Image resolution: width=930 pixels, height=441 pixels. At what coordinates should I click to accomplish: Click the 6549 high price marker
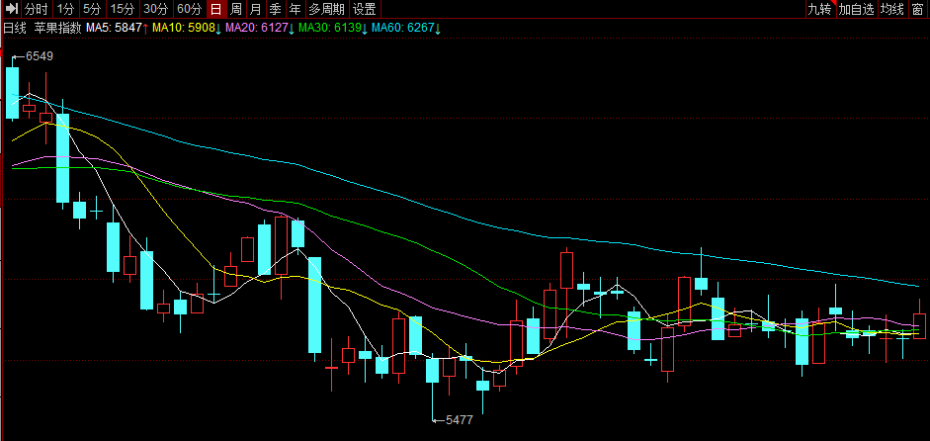[x=40, y=56]
